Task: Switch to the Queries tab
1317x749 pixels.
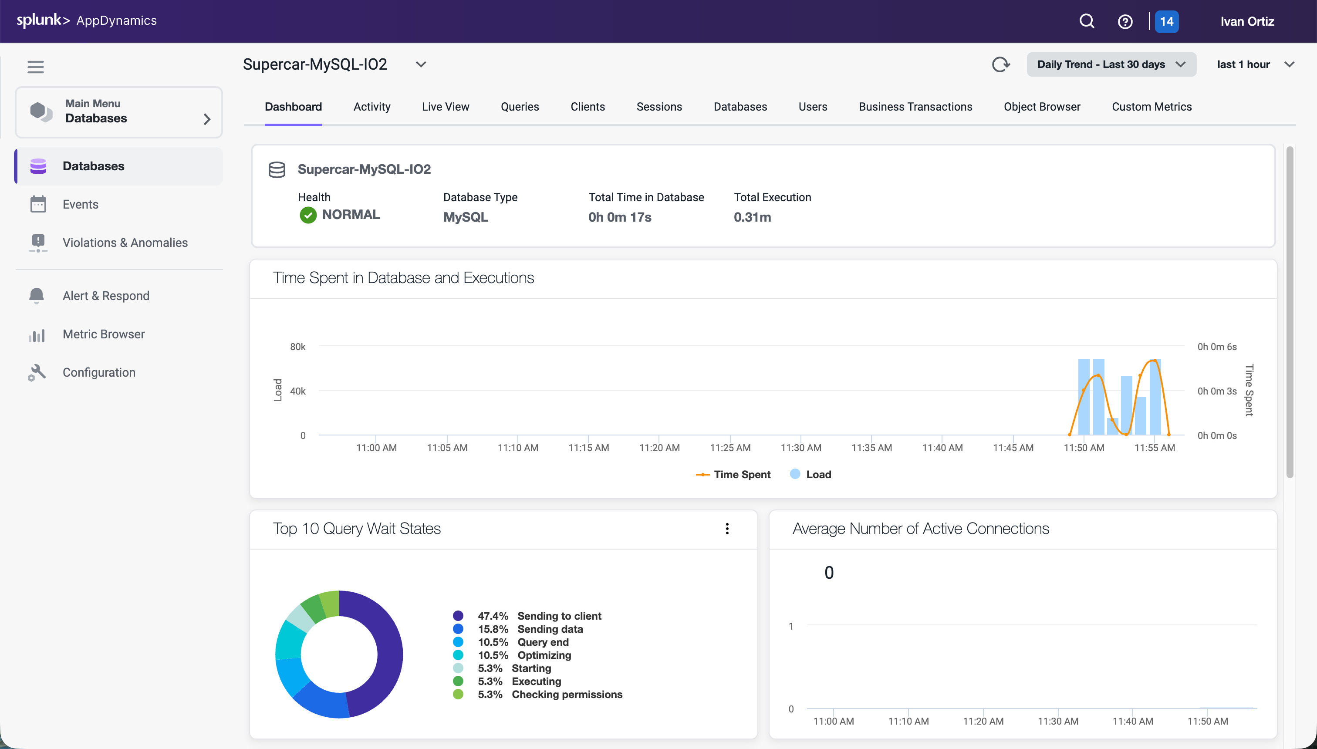Action: click(x=520, y=107)
